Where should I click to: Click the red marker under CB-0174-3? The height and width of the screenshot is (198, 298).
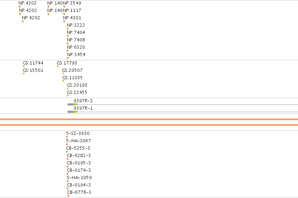pos(68,174)
